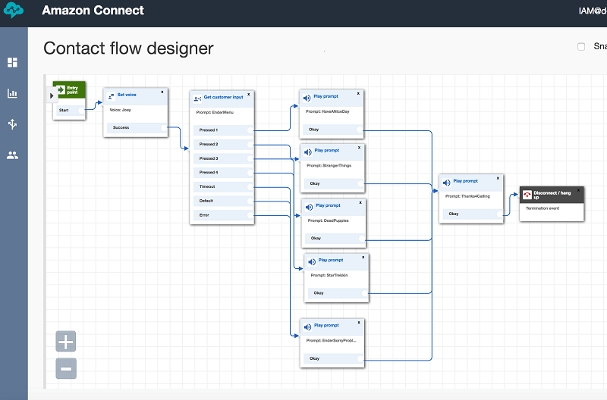The width and height of the screenshot is (607, 400).
Task: Click the Amazon Connect cloud logo
Action: point(14,11)
